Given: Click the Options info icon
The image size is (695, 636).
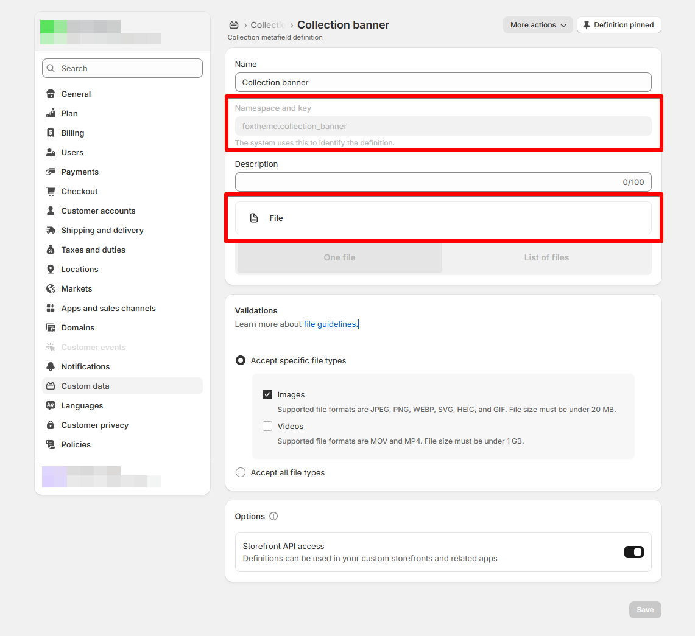Looking at the screenshot, I should [273, 516].
